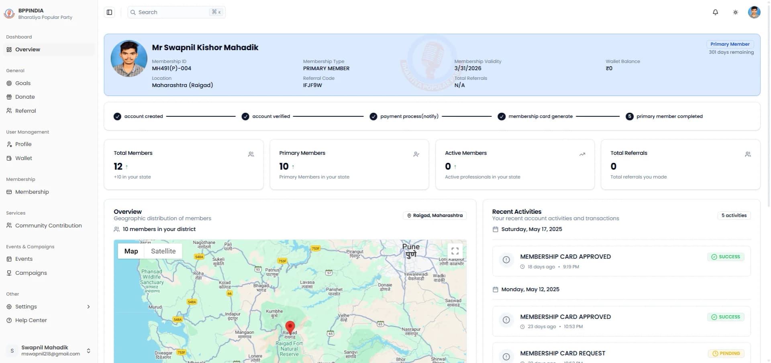Click the Referral people icon in sidebar
The height and width of the screenshot is (363, 771).
click(x=9, y=111)
